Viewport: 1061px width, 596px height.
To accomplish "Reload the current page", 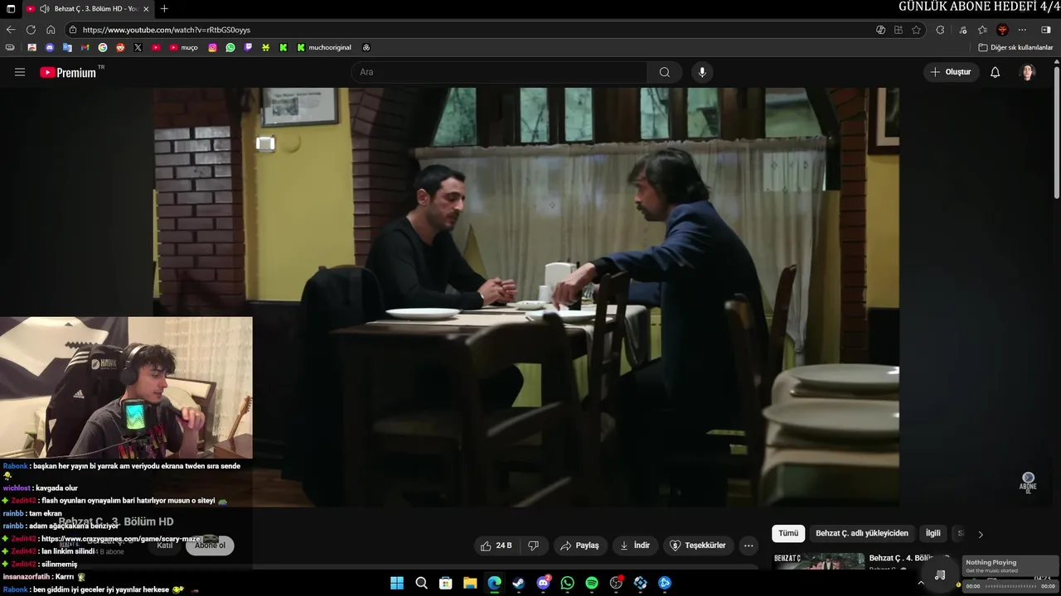I will 31,30.
